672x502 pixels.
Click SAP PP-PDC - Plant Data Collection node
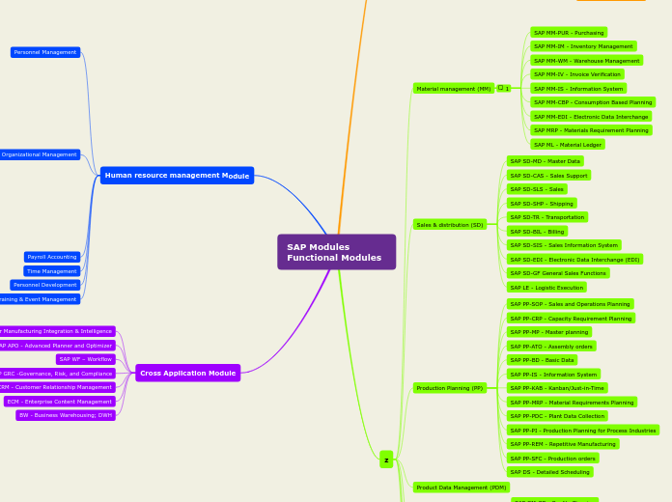click(557, 416)
